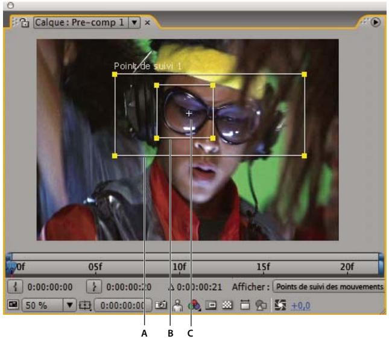Screen dimensions: 389x339
Task: Click the Afficher : label
Action: [x=250, y=287]
